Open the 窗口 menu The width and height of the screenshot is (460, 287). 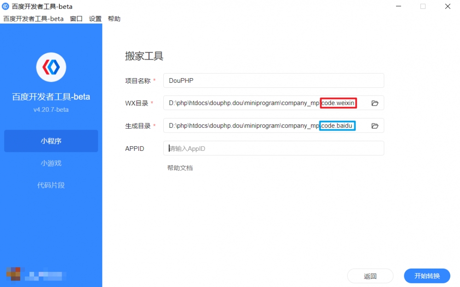pos(76,19)
